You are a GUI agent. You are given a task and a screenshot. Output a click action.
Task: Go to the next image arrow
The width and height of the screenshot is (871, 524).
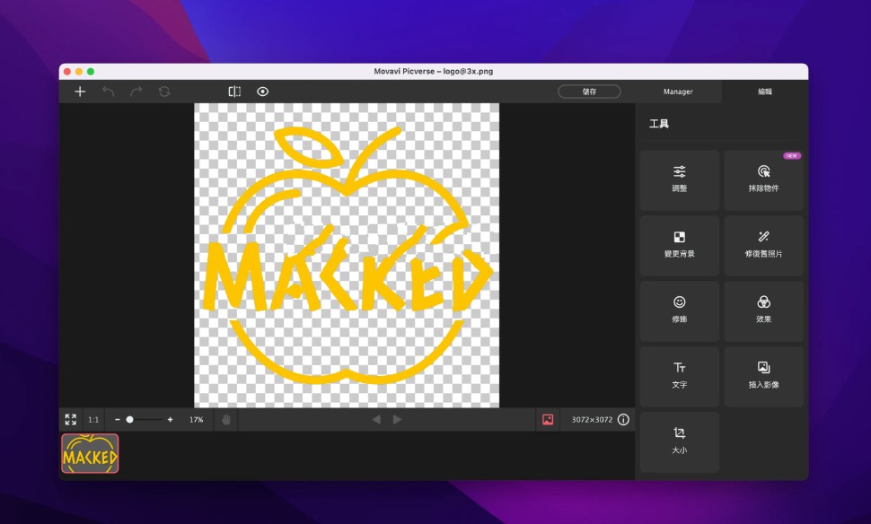397,420
